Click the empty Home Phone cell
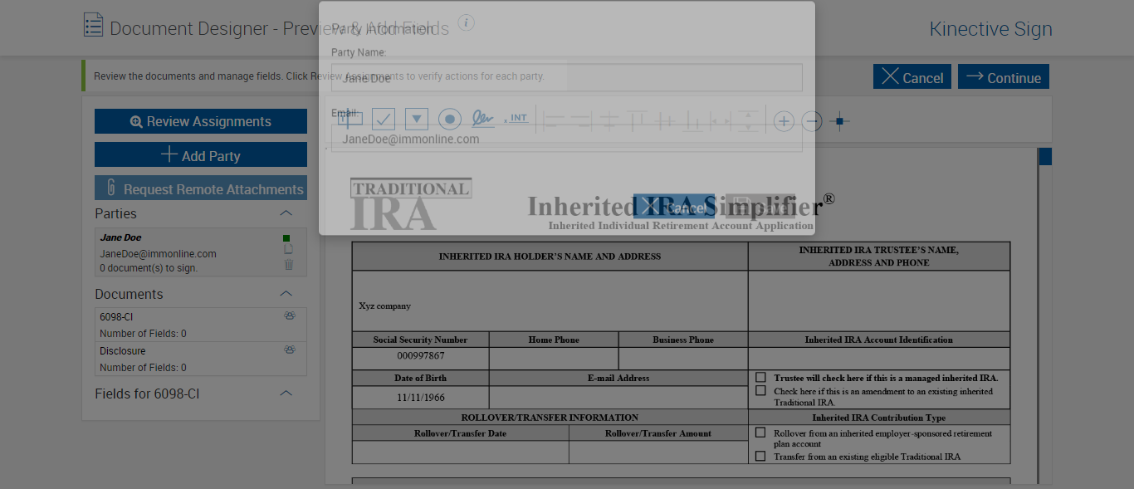 (x=554, y=358)
